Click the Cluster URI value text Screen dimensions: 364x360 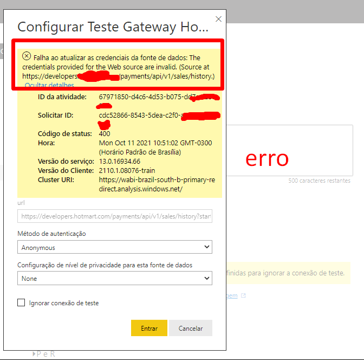coord(157,184)
